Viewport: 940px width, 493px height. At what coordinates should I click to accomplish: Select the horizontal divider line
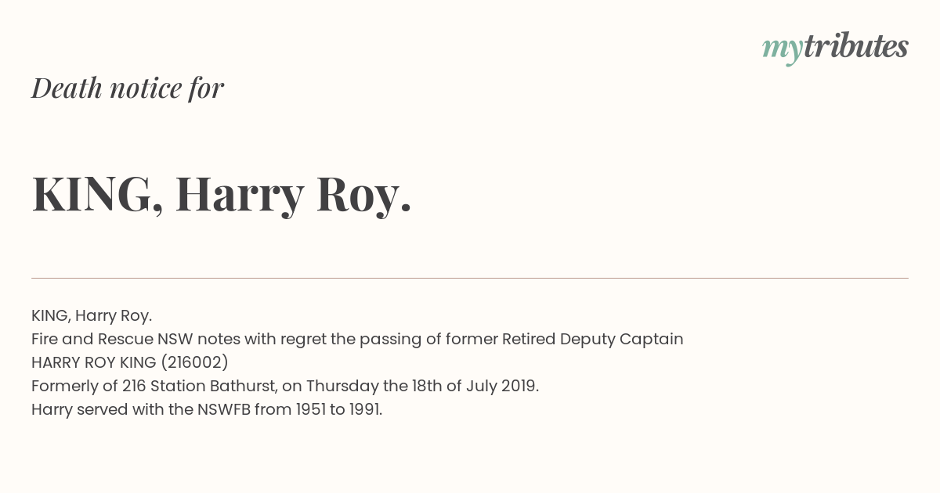click(470, 278)
